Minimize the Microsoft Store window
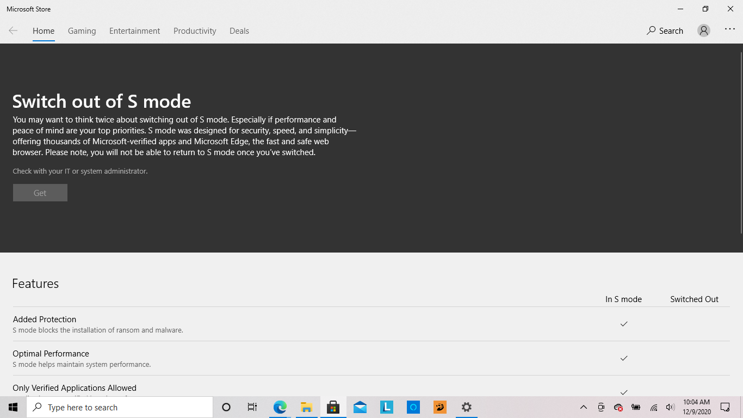Screen dimensions: 743x418 680,9
